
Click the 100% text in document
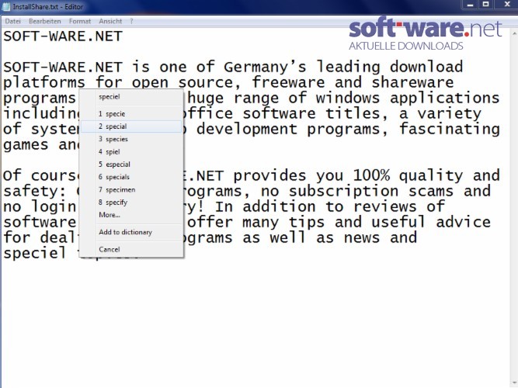coord(371,175)
